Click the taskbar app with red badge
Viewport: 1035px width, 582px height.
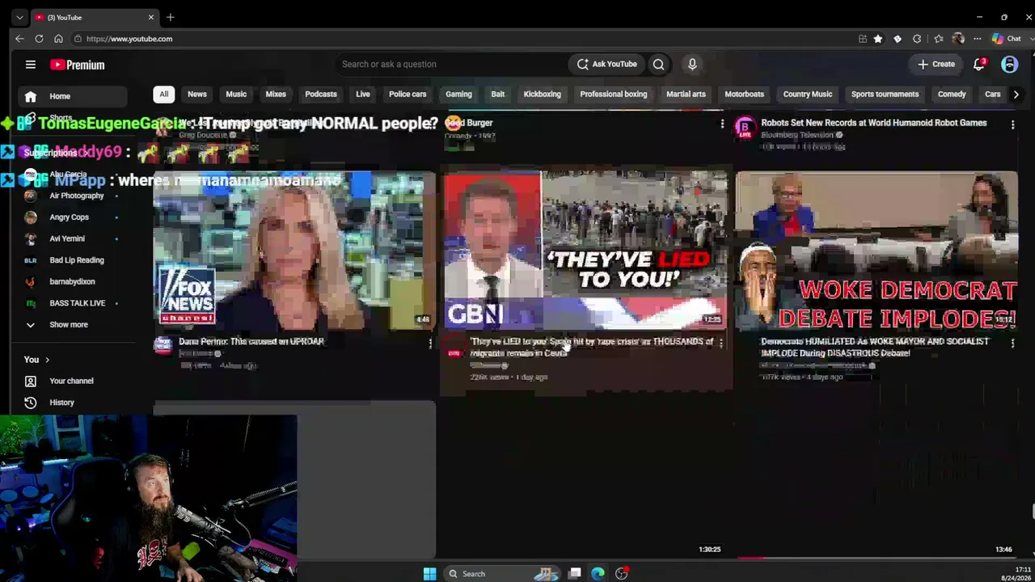pos(622,574)
